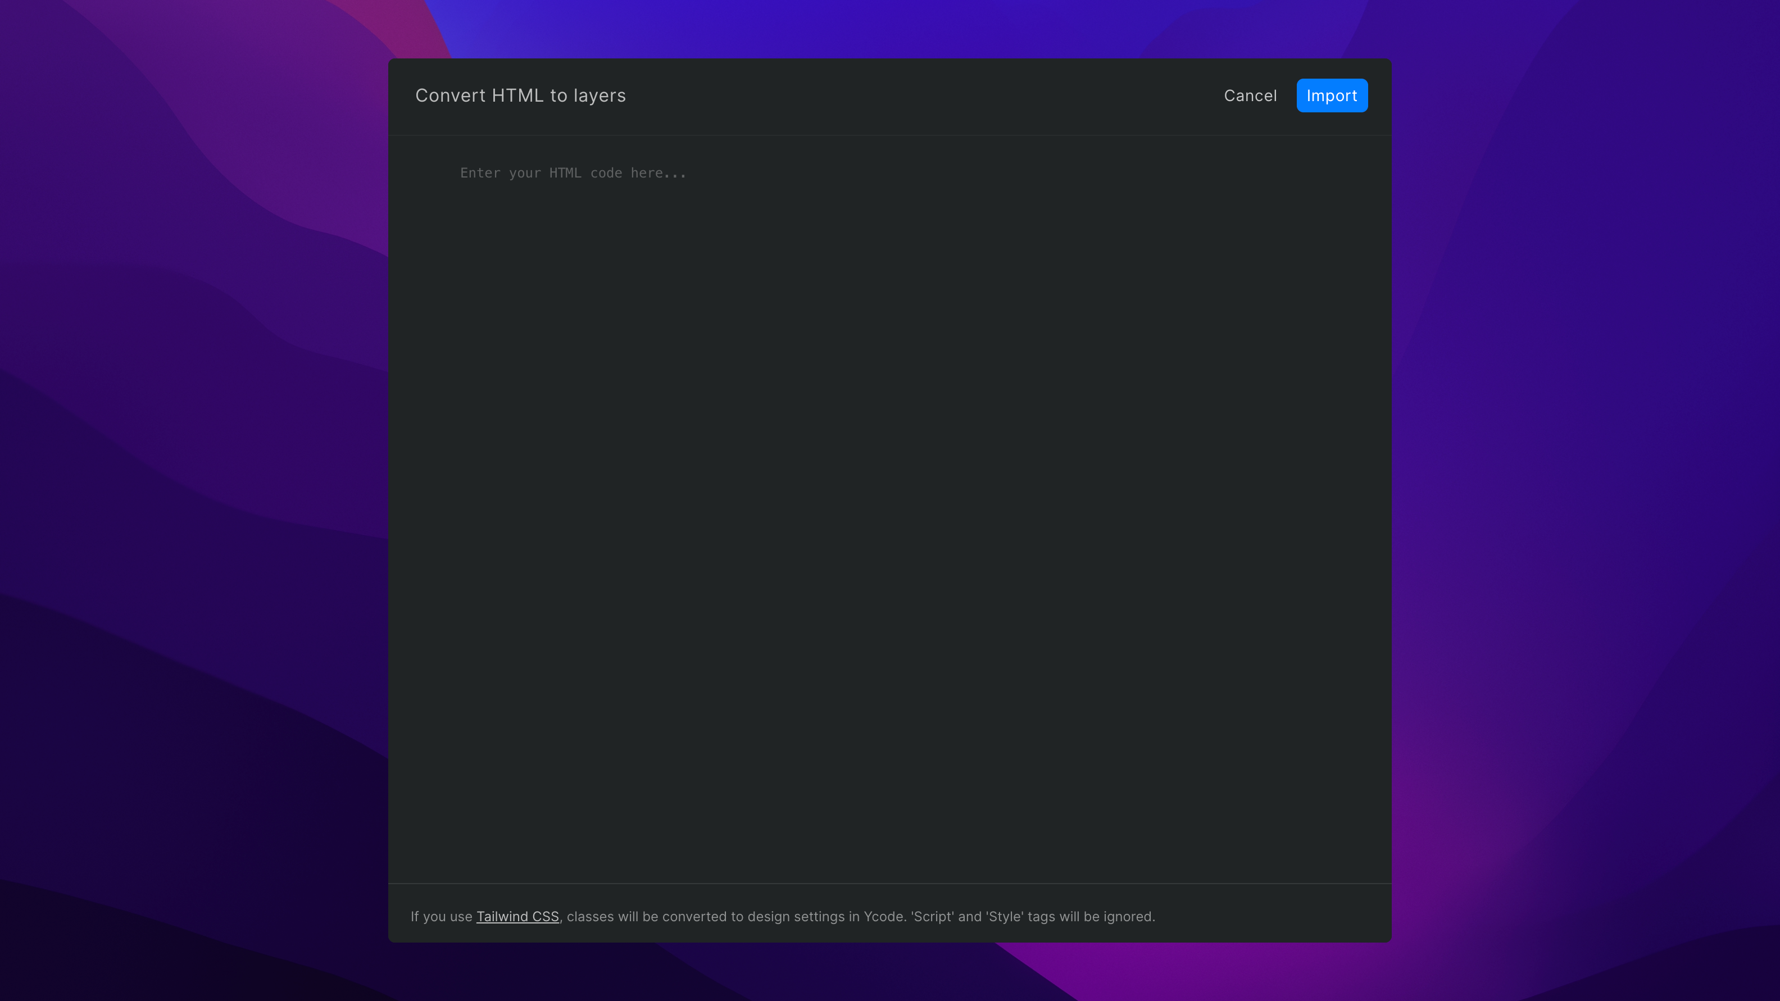Click the blue Import button
Image resolution: width=1780 pixels, height=1001 pixels.
click(1332, 95)
